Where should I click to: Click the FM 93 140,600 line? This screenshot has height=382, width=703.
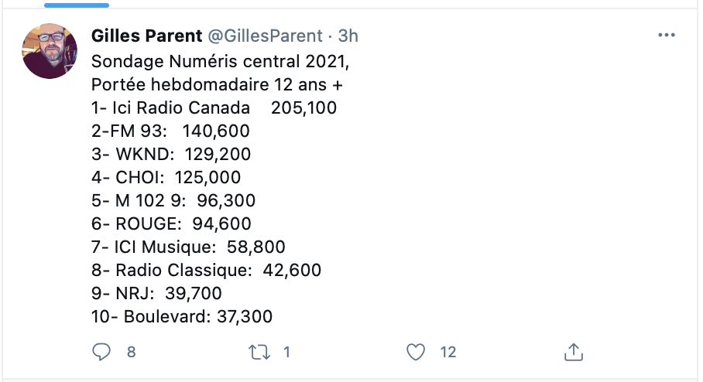pyautogui.click(x=170, y=131)
